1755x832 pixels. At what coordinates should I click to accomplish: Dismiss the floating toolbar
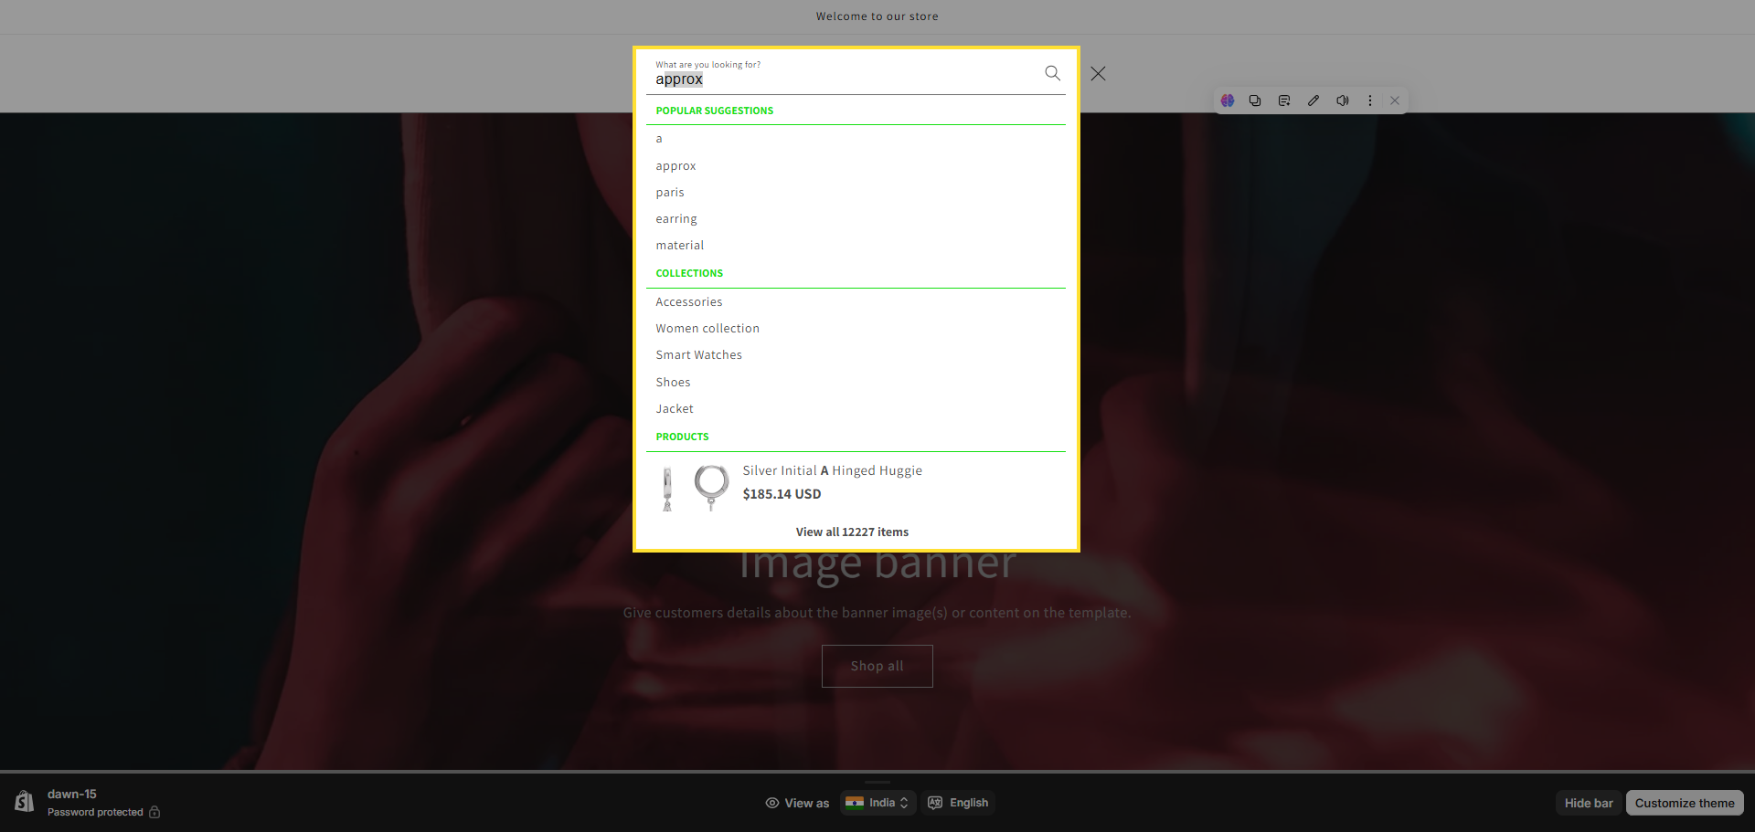1395,100
